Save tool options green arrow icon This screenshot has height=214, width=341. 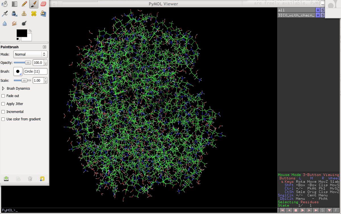[x=6, y=179]
